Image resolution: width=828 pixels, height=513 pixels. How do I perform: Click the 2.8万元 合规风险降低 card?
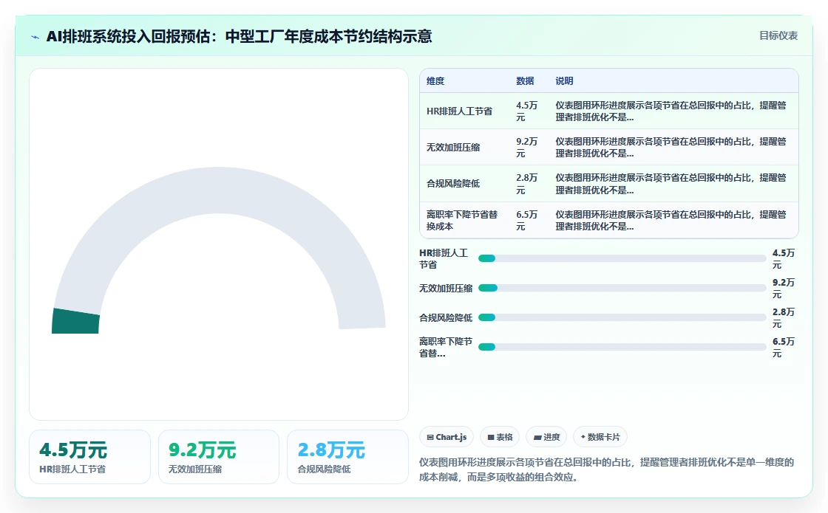347,457
